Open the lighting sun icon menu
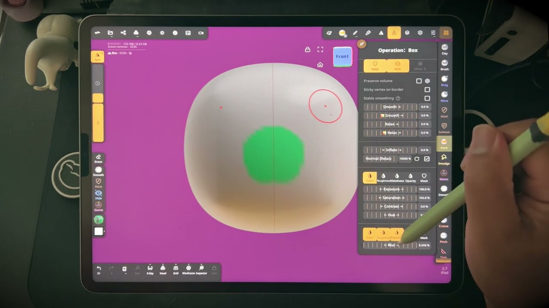Image resolution: width=549 pixels, height=308 pixels. (x=162, y=33)
